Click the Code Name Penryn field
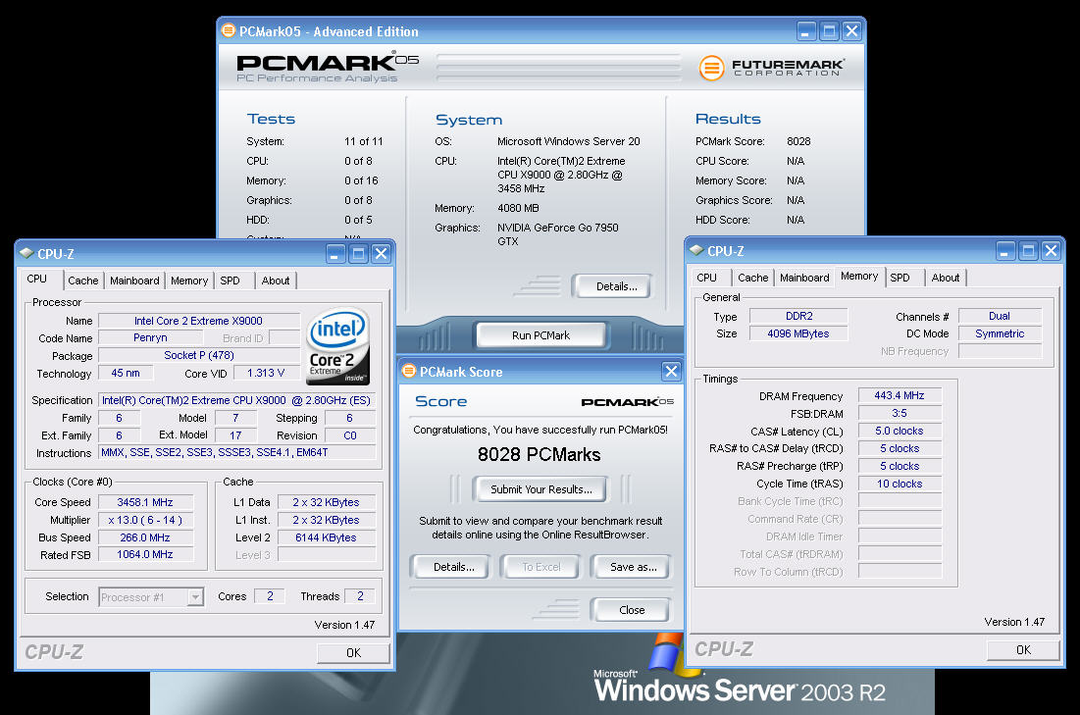The image size is (1080, 715). coord(150,337)
